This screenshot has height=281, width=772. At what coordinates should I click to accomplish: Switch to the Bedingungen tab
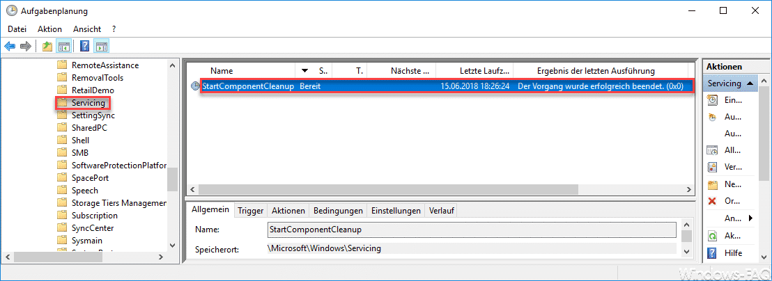(x=338, y=211)
